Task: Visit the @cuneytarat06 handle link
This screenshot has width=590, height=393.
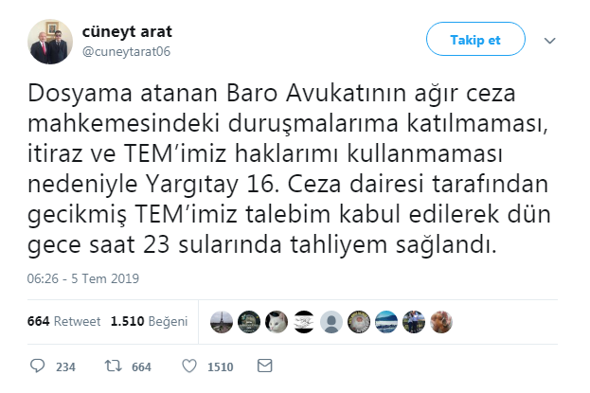Action: 126,51
